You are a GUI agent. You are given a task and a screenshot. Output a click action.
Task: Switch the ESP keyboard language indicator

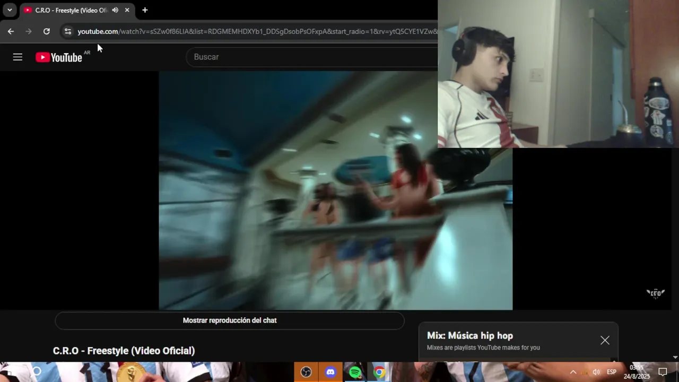[x=612, y=372]
